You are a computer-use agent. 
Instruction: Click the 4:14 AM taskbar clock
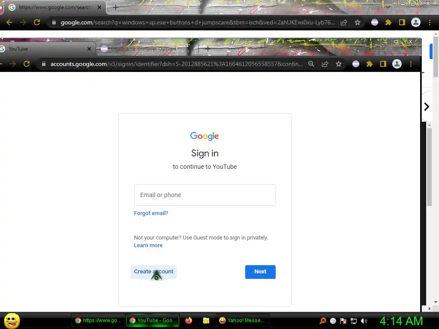(401, 321)
